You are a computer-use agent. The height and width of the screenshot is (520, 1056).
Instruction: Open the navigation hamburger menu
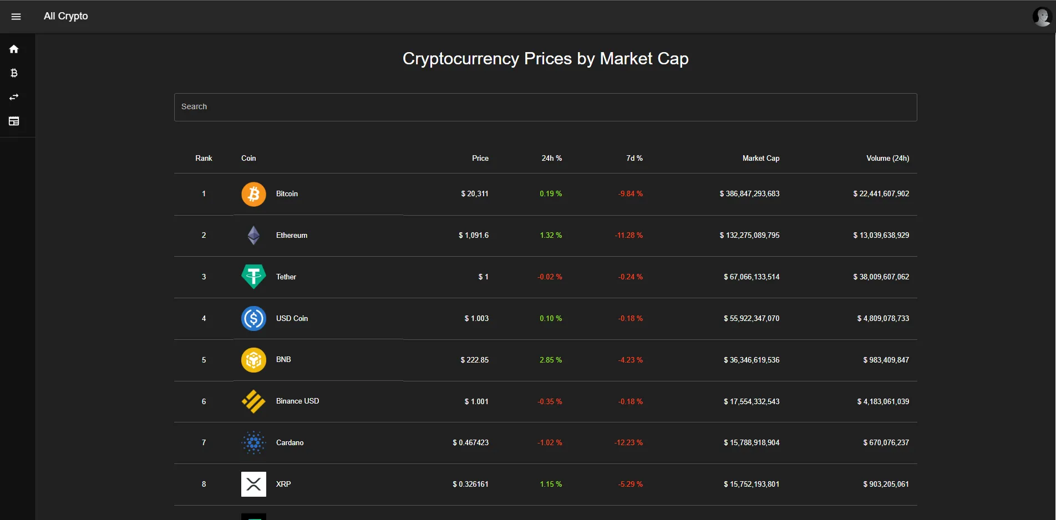coord(16,16)
